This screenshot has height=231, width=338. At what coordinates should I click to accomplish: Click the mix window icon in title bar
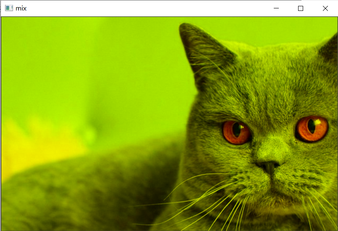(9, 8)
